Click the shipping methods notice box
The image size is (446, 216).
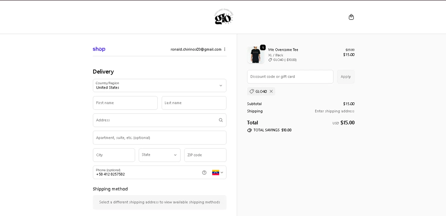pyautogui.click(x=160, y=202)
